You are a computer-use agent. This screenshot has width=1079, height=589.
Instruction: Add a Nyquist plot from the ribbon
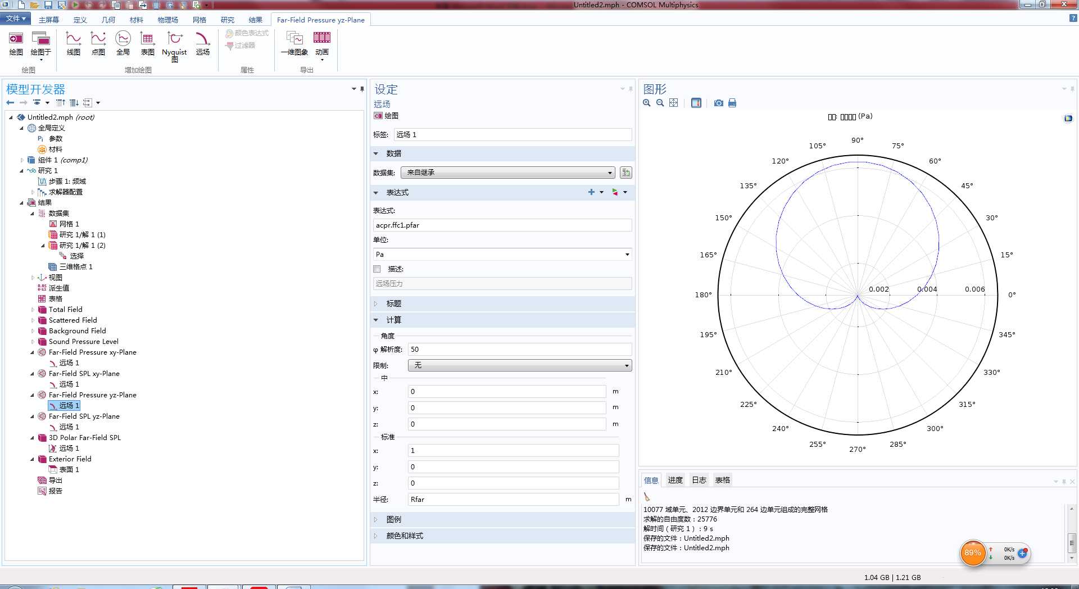click(174, 46)
